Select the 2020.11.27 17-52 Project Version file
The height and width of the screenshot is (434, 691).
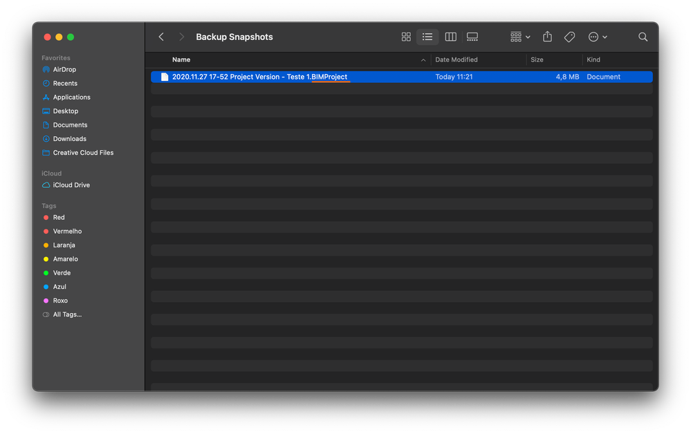point(401,77)
